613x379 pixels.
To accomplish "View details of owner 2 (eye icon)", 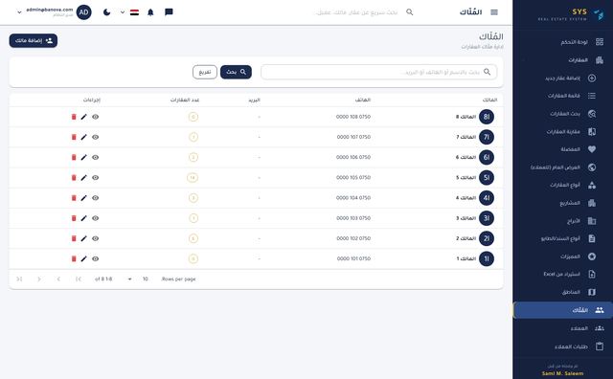I will coord(96,238).
